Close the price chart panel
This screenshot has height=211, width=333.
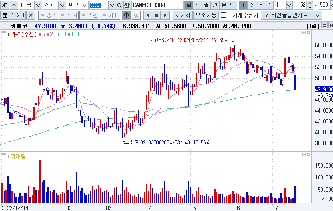tap(308, 32)
